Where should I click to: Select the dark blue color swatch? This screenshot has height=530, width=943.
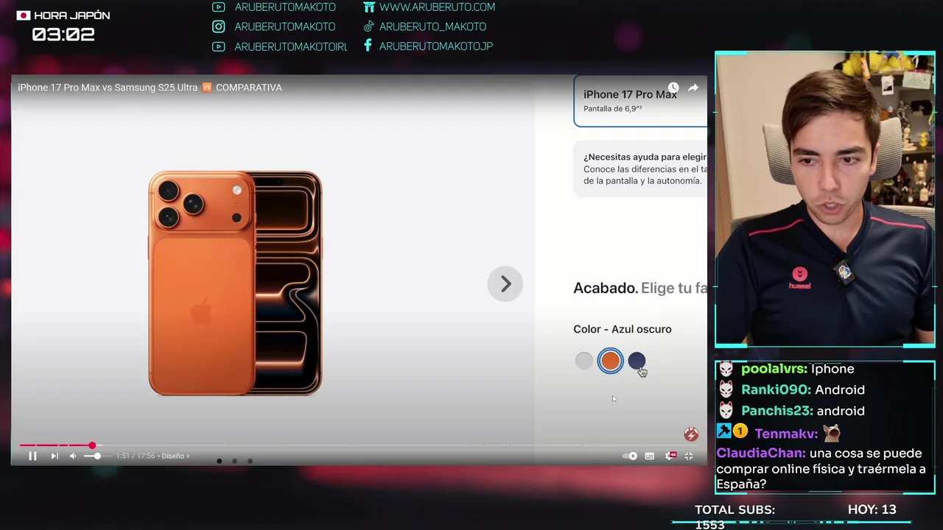(637, 361)
